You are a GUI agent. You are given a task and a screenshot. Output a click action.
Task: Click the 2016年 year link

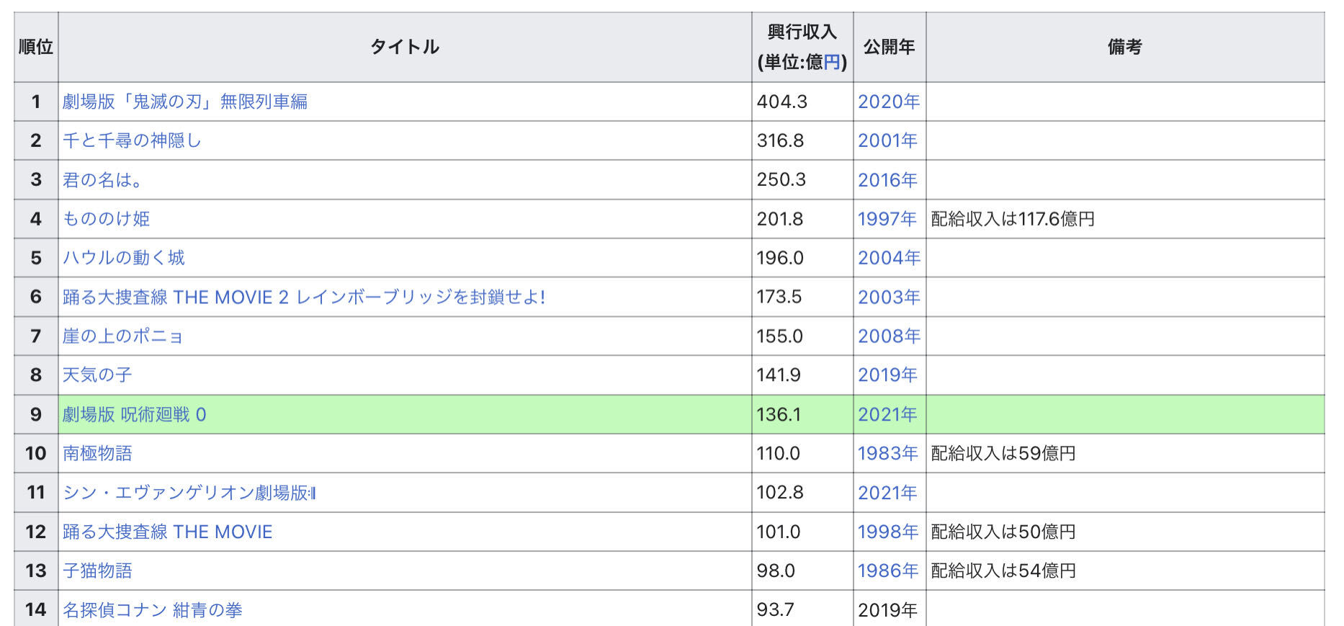(887, 180)
